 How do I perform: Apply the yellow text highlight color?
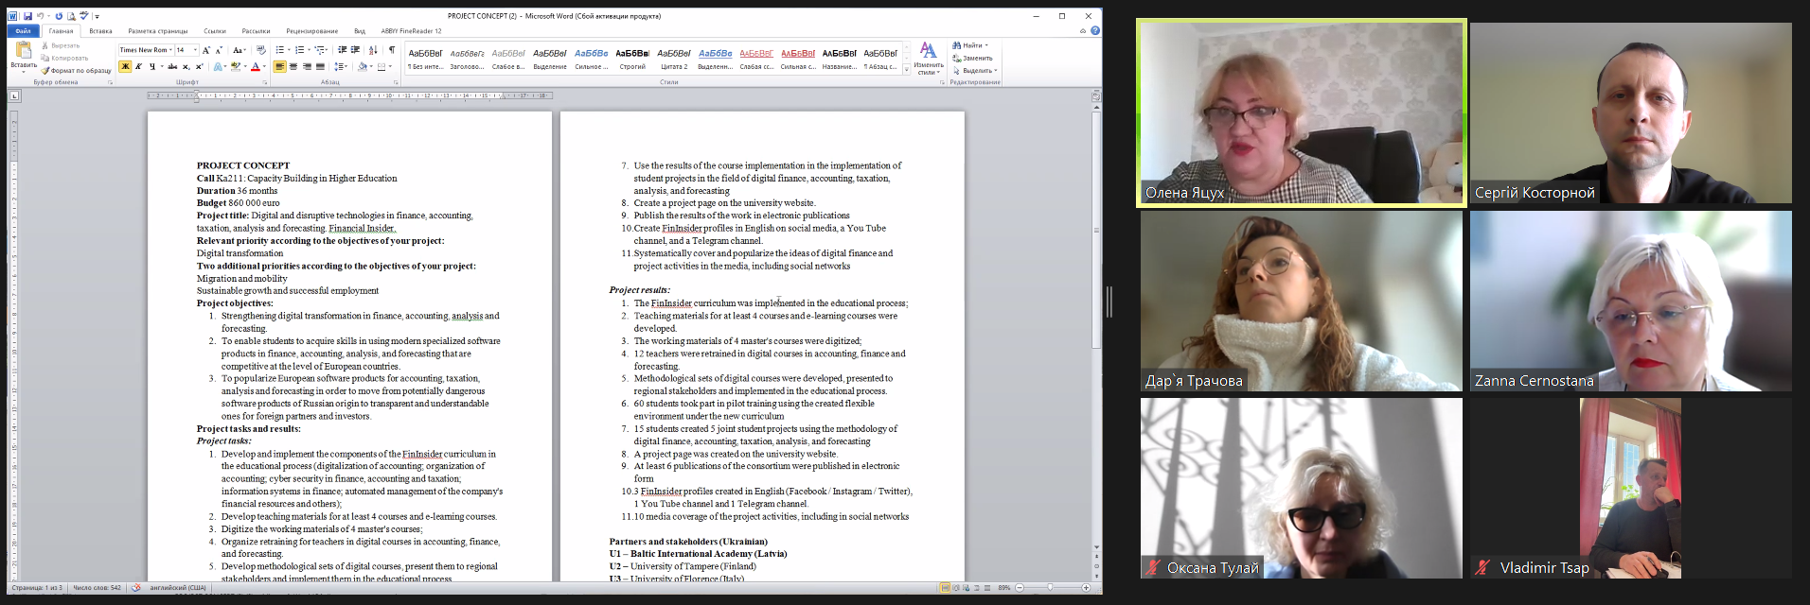pos(235,66)
